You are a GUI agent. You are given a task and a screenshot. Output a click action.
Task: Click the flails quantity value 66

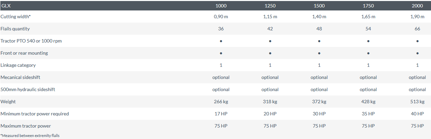(417, 29)
